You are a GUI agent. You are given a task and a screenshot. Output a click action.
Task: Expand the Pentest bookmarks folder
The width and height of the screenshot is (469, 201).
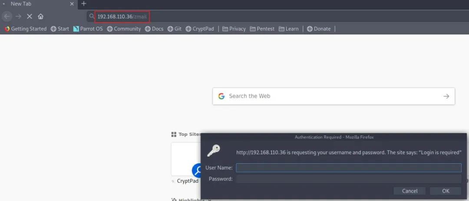(262, 29)
